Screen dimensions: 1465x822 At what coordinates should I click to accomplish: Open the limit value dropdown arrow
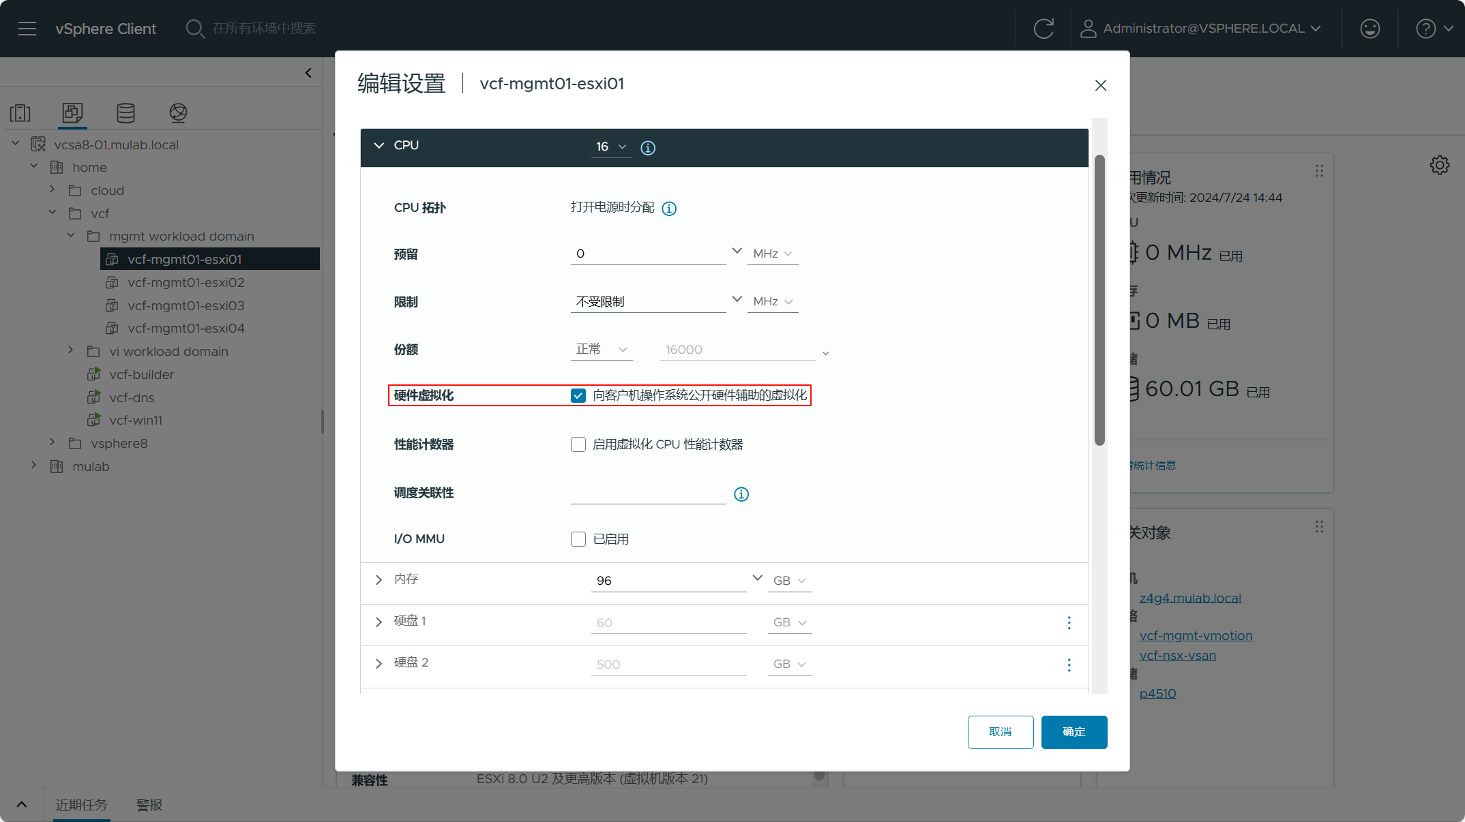737,299
